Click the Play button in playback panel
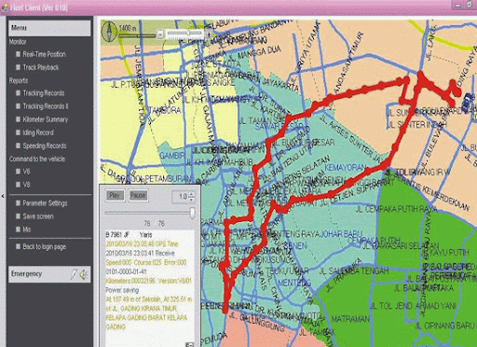Image resolution: width=477 pixels, height=347 pixels. coord(115,196)
